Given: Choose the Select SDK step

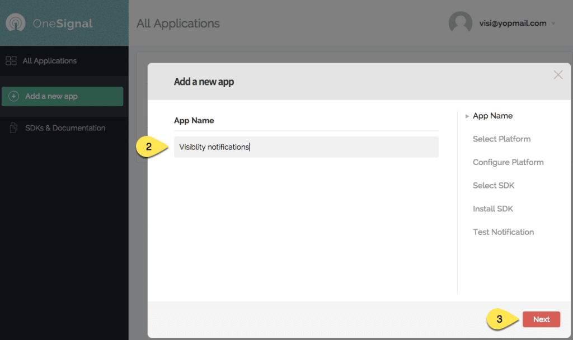Looking at the screenshot, I should (x=493, y=185).
